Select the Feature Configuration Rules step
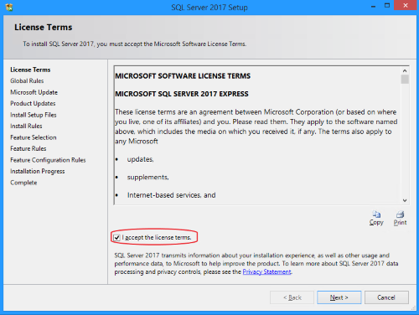 click(x=48, y=160)
